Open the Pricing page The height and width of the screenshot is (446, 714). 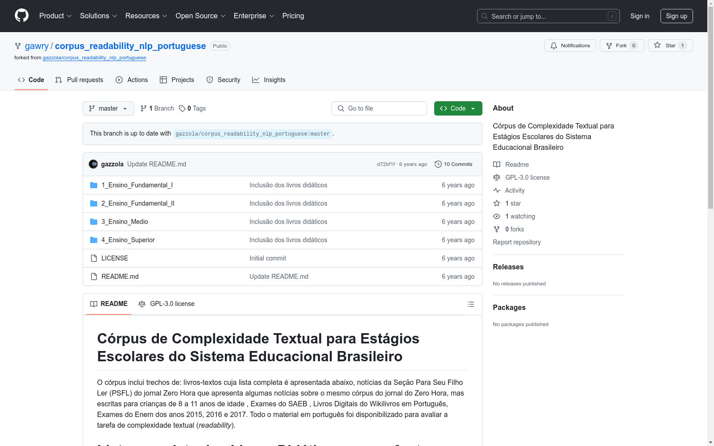click(293, 16)
